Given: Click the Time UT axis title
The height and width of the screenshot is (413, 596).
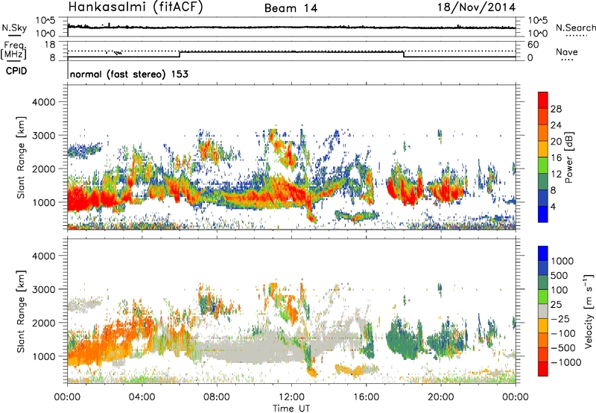Looking at the screenshot, I should click(x=291, y=409).
